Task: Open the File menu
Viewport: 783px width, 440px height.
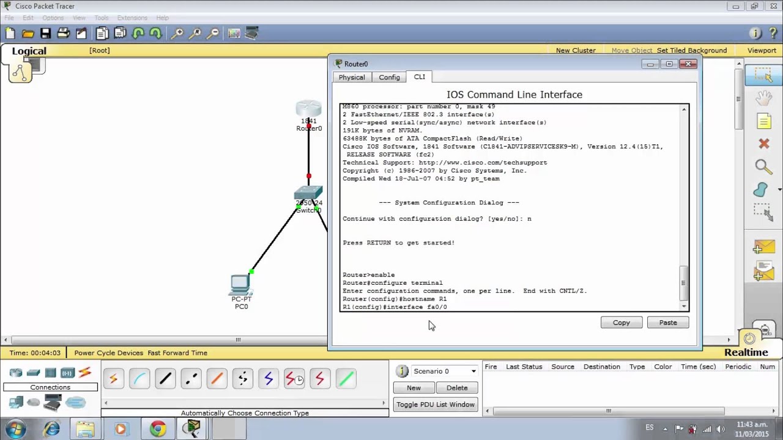Action: [x=9, y=18]
